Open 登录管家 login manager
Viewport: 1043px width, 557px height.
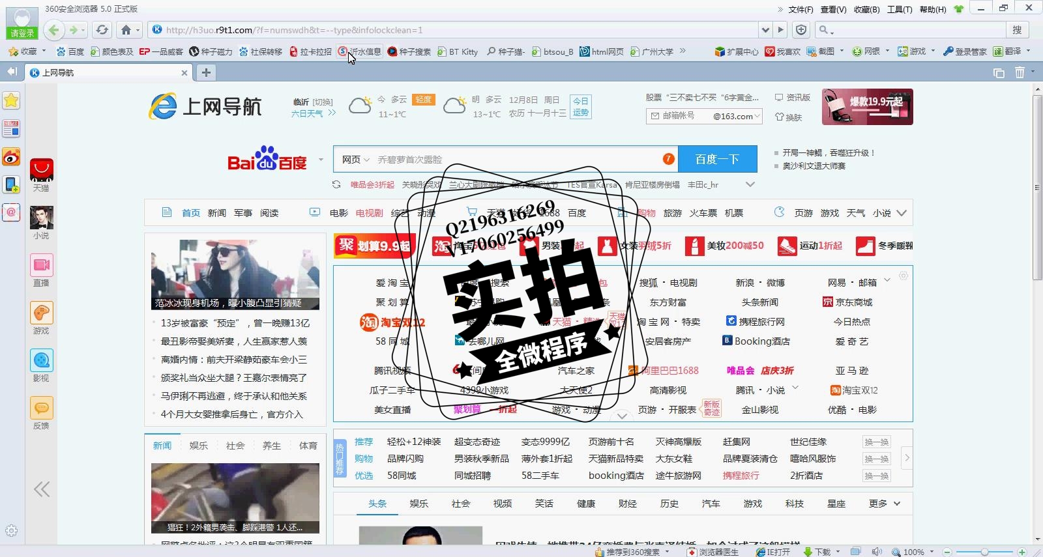(965, 51)
